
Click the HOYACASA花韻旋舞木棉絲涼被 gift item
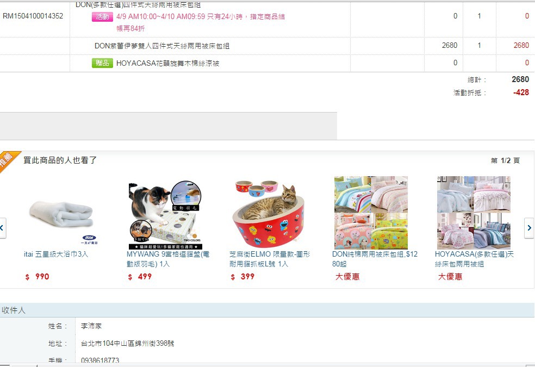pos(167,63)
